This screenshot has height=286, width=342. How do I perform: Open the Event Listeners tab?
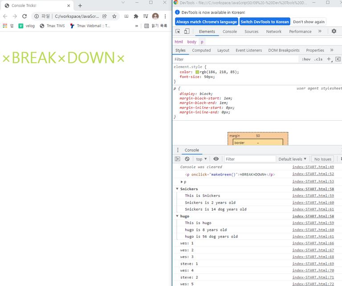[248, 50]
